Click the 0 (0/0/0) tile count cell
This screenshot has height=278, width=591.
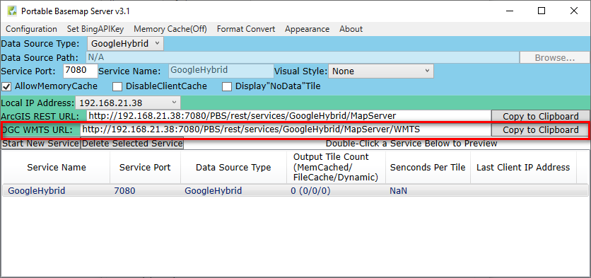click(x=310, y=191)
